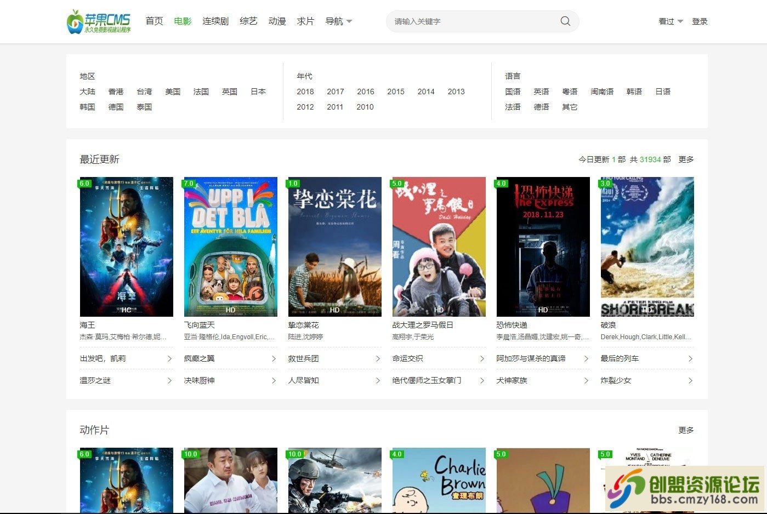Viewport: 767px width, 514px height.
Task: Click the 飞向蓝天 title link
Action: (x=200, y=325)
